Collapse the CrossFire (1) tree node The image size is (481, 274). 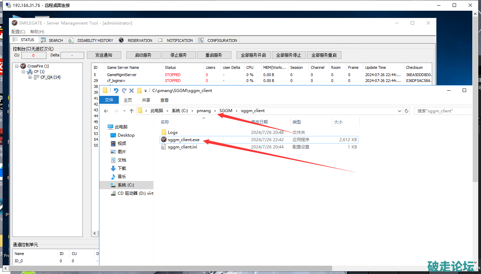(17, 66)
